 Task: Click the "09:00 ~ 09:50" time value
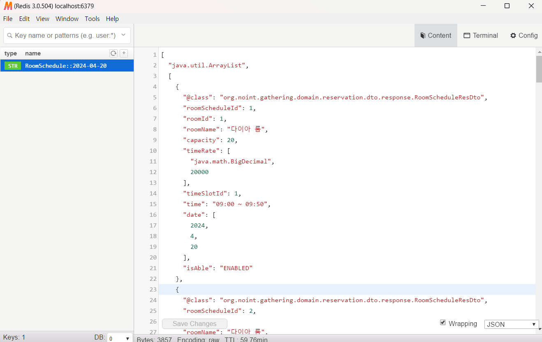point(240,204)
